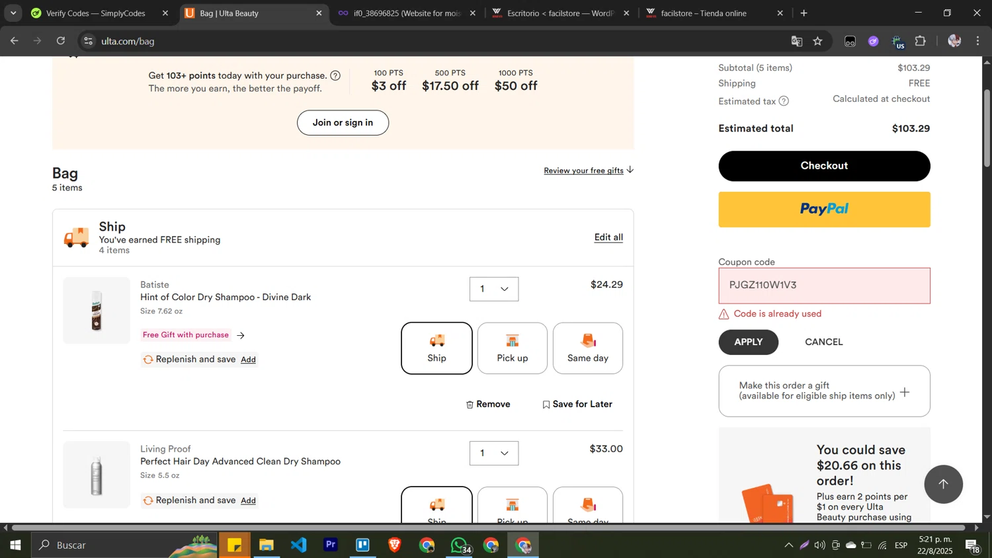Open Premiere Pro from taskbar
992x558 pixels.
[x=331, y=545]
